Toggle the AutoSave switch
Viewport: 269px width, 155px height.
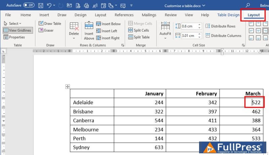point(29,5)
